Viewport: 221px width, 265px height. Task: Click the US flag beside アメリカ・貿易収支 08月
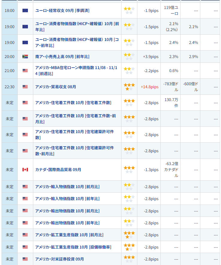coord(25,87)
